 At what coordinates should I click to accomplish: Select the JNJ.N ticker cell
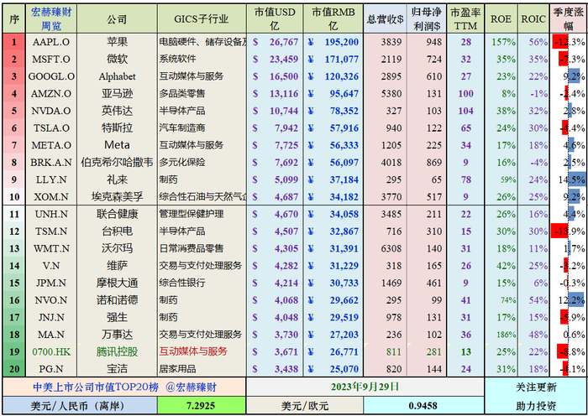[x=51, y=318]
